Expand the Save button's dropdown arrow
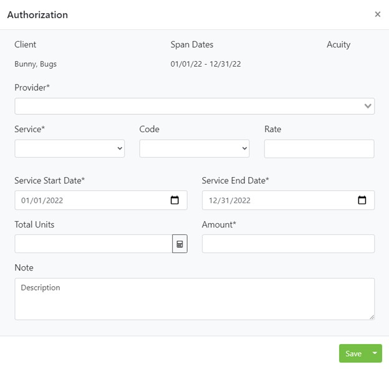The image size is (389, 369). [375, 353]
